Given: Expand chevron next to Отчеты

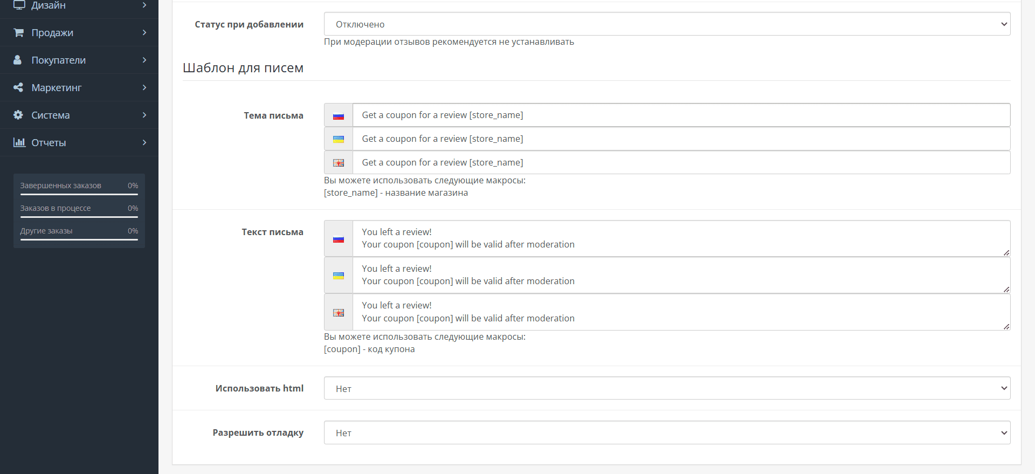Looking at the screenshot, I should tap(144, 142).
